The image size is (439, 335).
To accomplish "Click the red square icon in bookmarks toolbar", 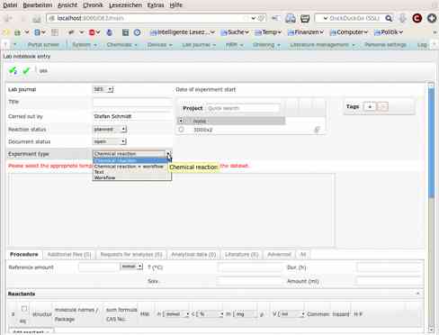I will pos(92,32).
